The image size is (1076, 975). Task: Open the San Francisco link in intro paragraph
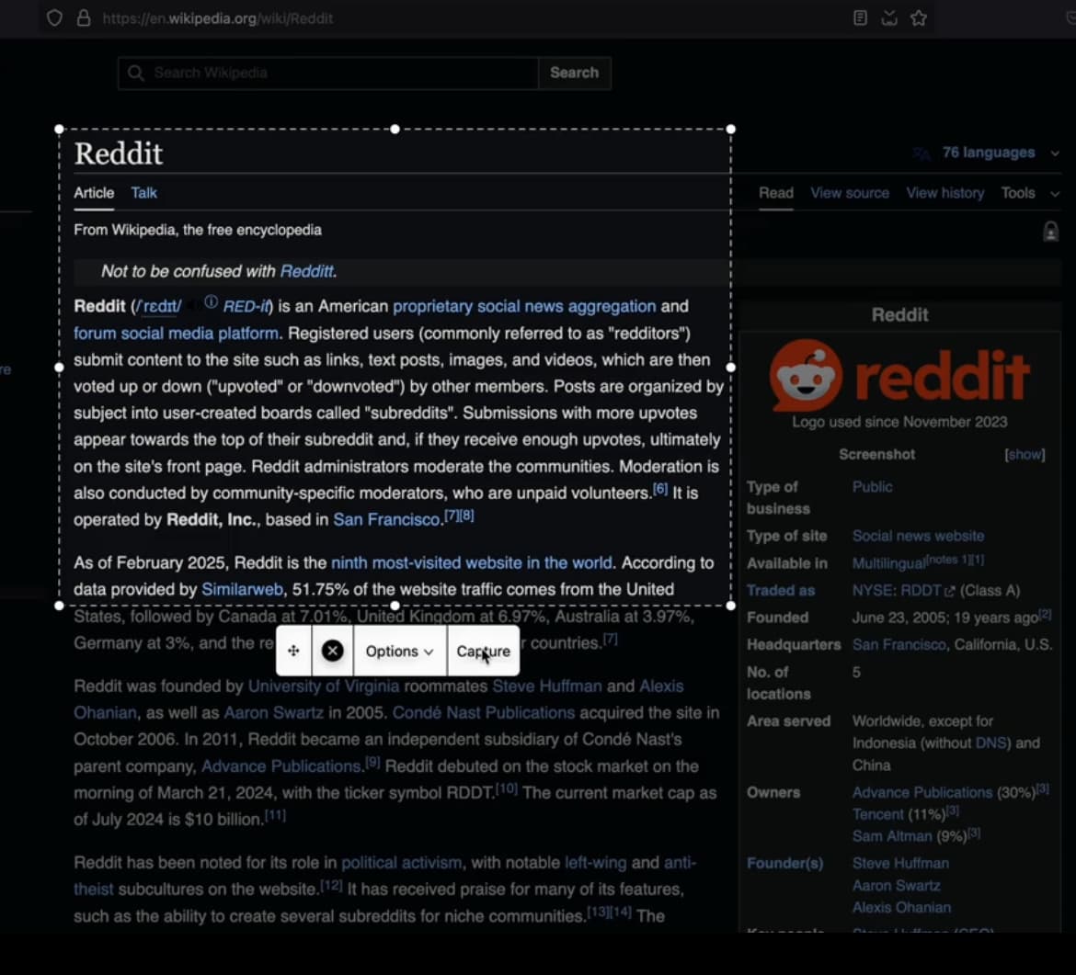click(x=386, y=520)
